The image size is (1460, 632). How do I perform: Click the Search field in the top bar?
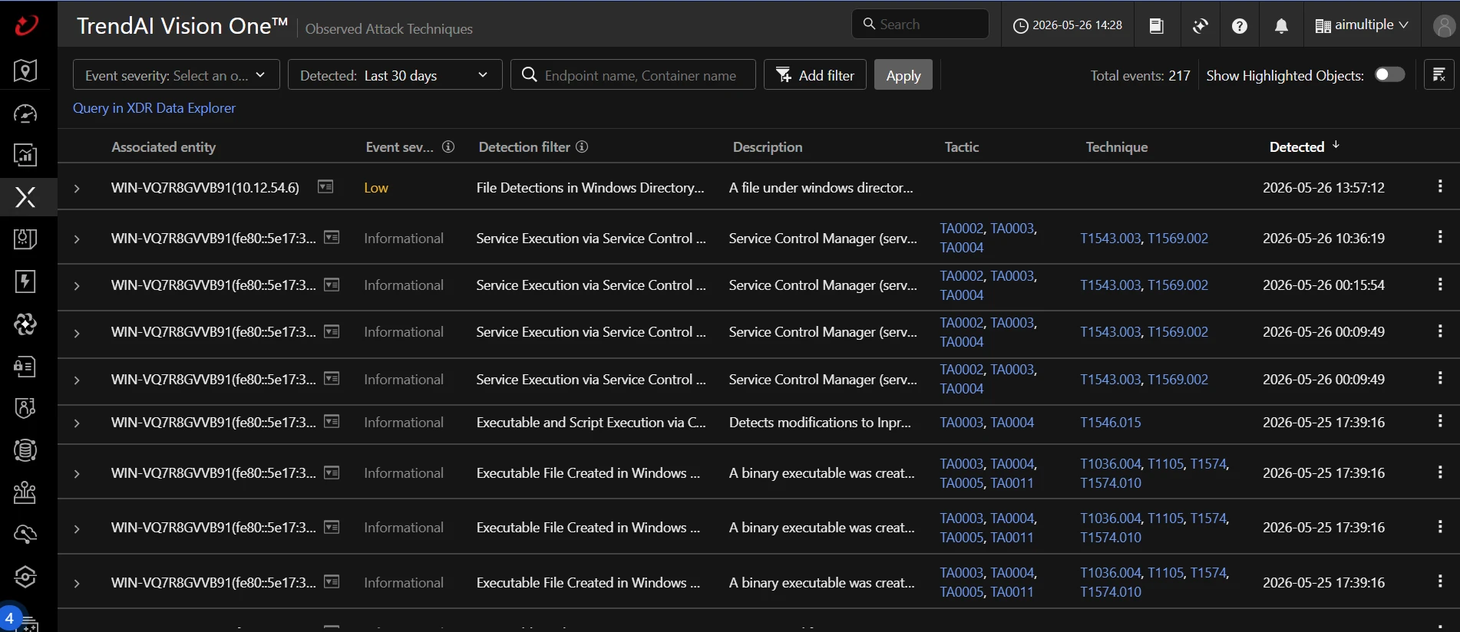920,24
